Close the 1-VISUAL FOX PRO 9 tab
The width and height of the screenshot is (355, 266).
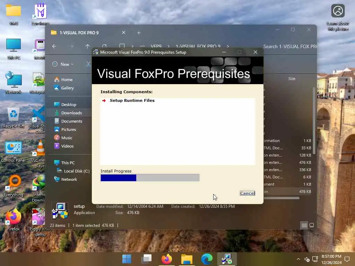[x=124, y=33]
